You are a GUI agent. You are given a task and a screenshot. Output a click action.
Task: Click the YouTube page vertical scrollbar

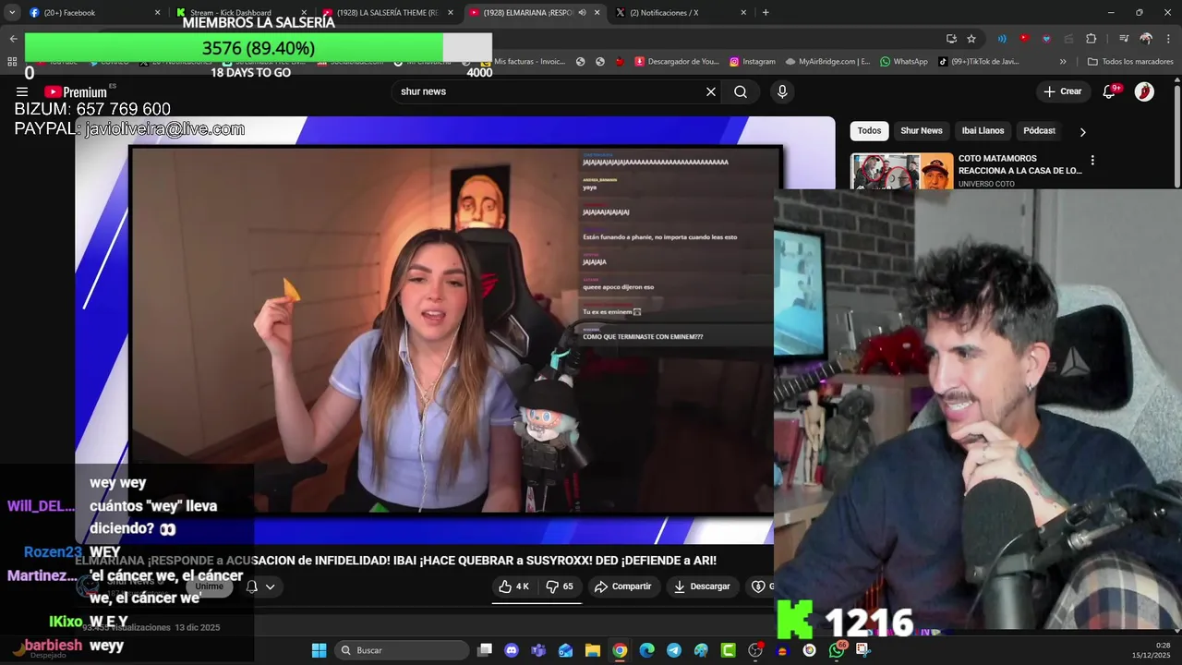tap(1176, 139)
